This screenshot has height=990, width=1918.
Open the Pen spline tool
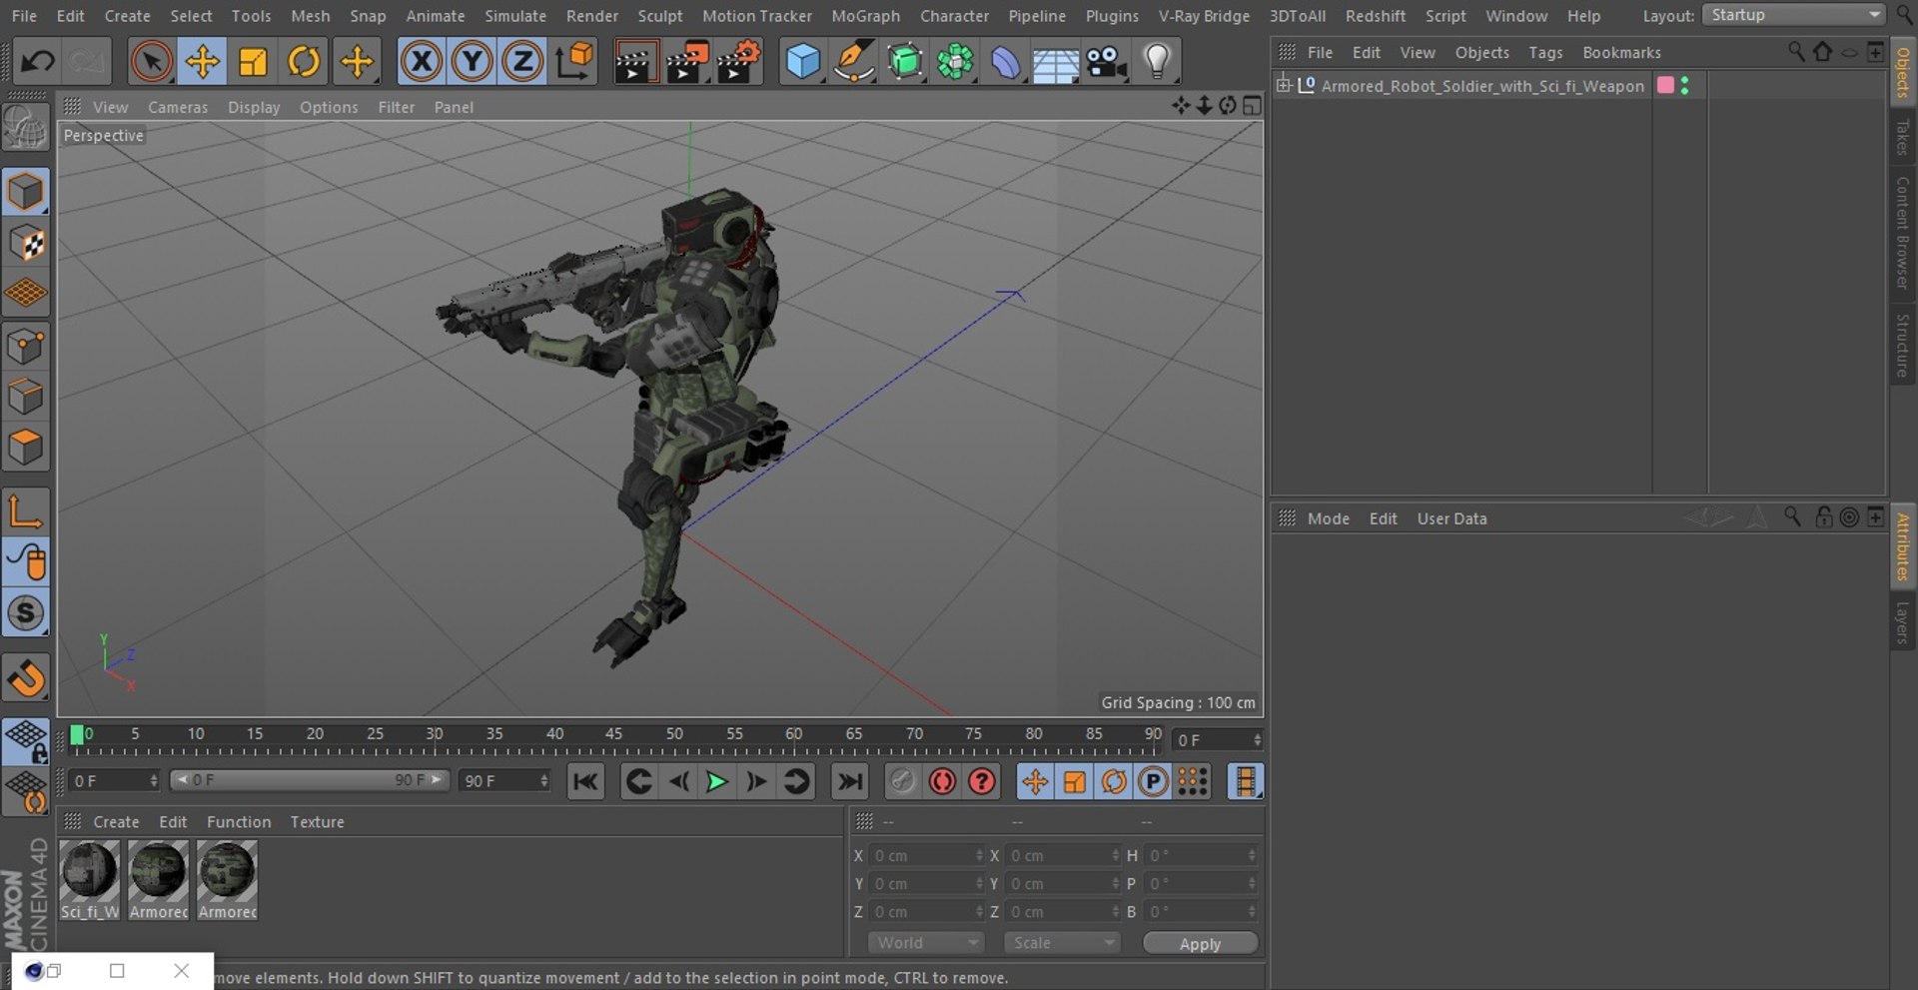click(x=853, y=62)
